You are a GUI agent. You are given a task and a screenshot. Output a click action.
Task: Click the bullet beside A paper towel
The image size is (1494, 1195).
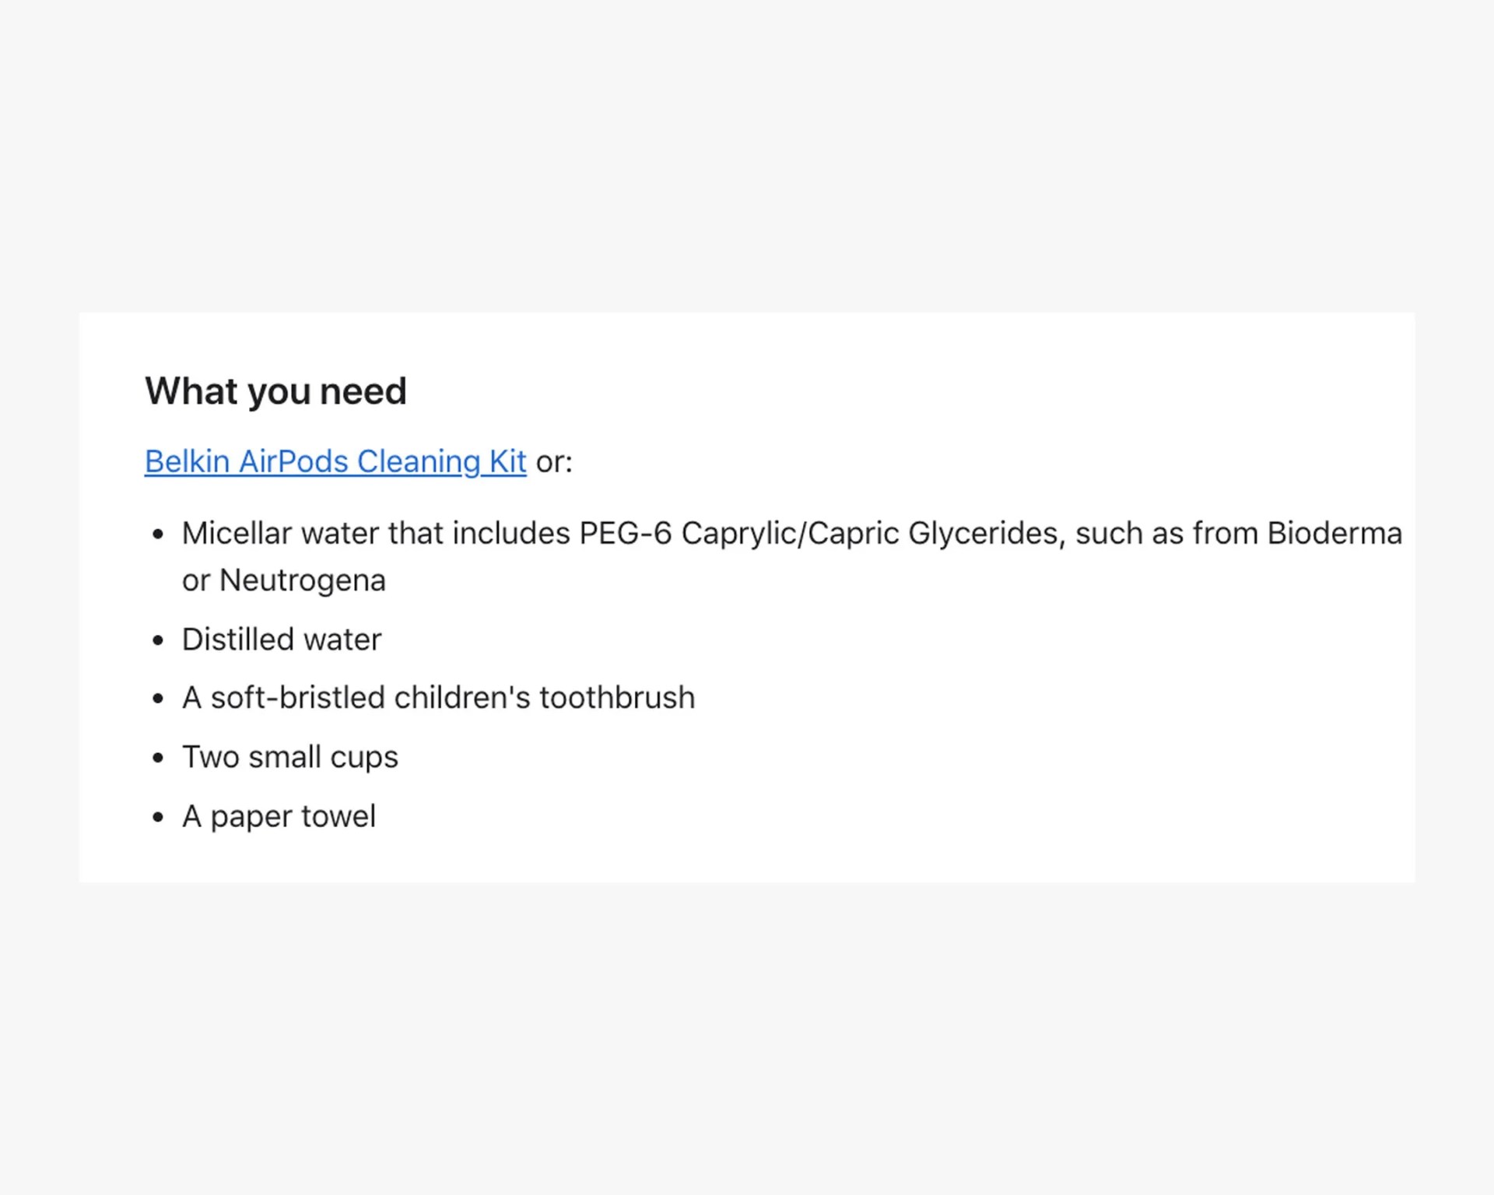click(x=159, y=817)
